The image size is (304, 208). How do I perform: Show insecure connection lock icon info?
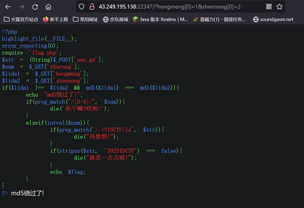(x=92, y=7)
